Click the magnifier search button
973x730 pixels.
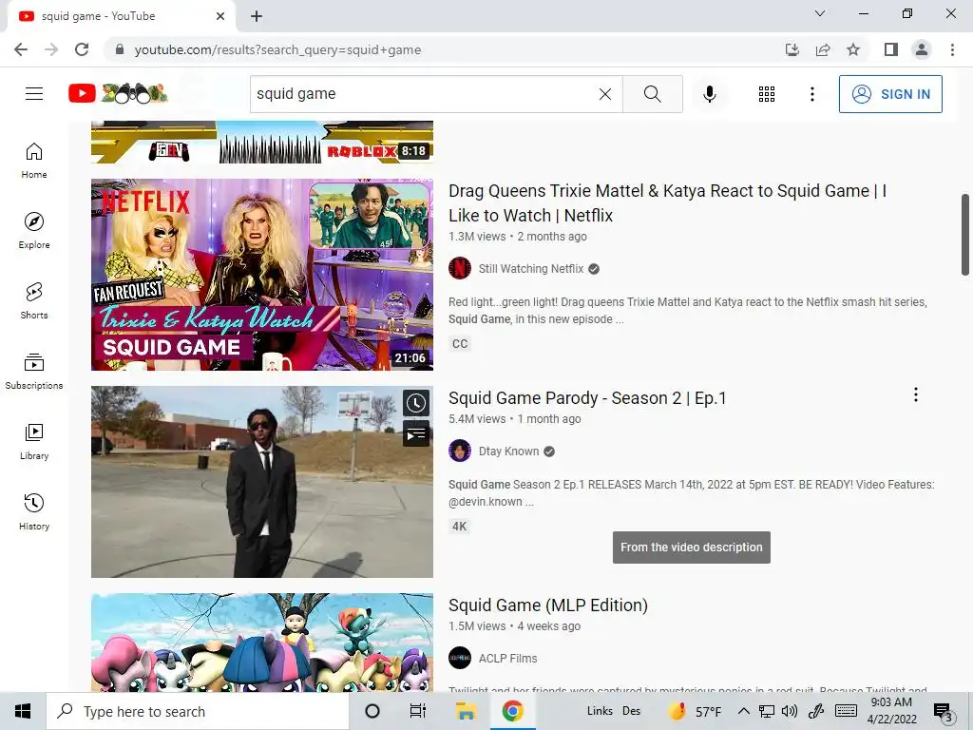coord(652,94)
